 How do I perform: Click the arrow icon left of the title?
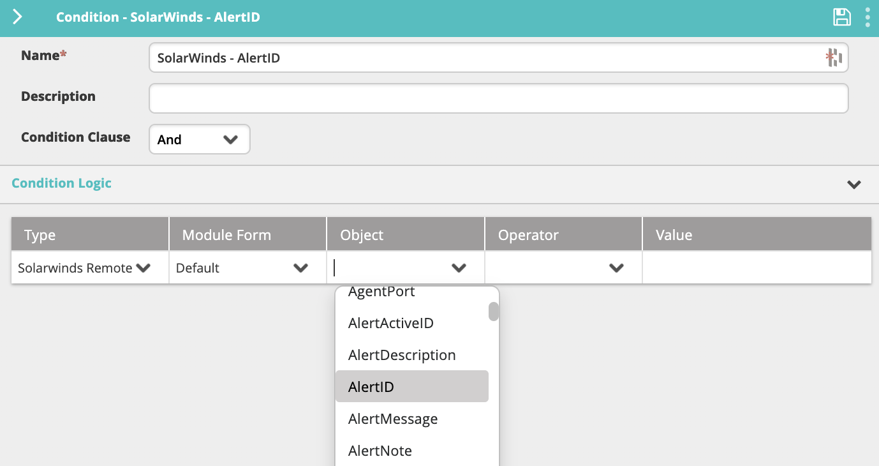click(17, 17)
